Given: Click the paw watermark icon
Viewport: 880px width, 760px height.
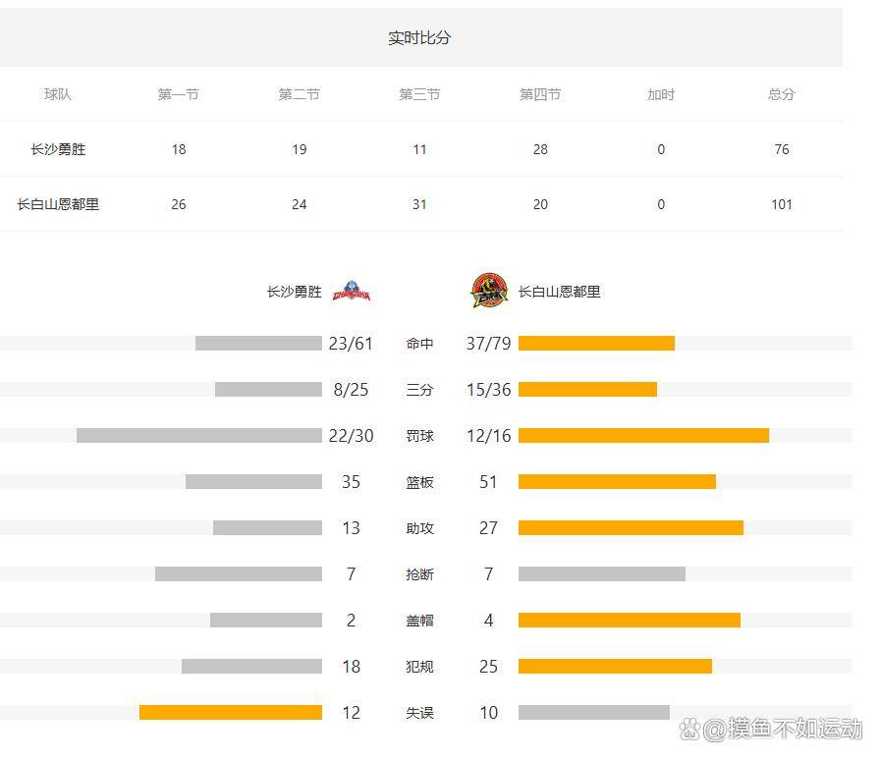Looking at the screenshot, I should 691,729.
